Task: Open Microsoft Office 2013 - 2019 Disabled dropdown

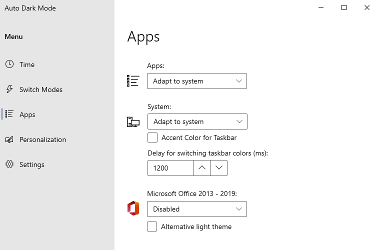Action: (x=197, y=209)
